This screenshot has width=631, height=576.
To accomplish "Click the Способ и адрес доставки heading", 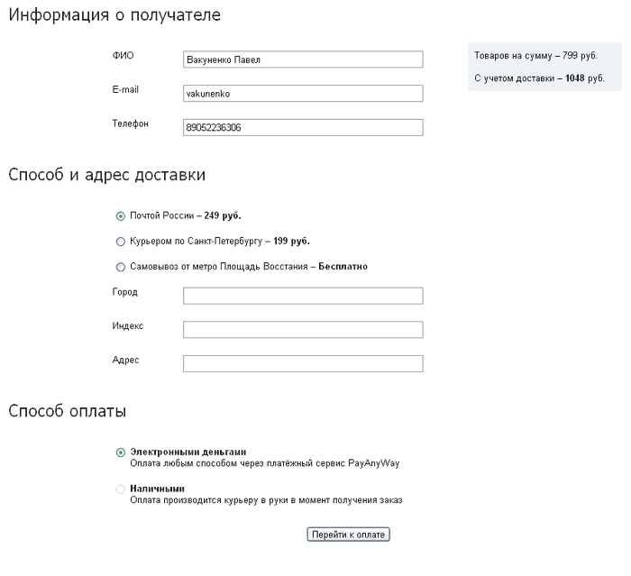I will [x=107, y=175].
